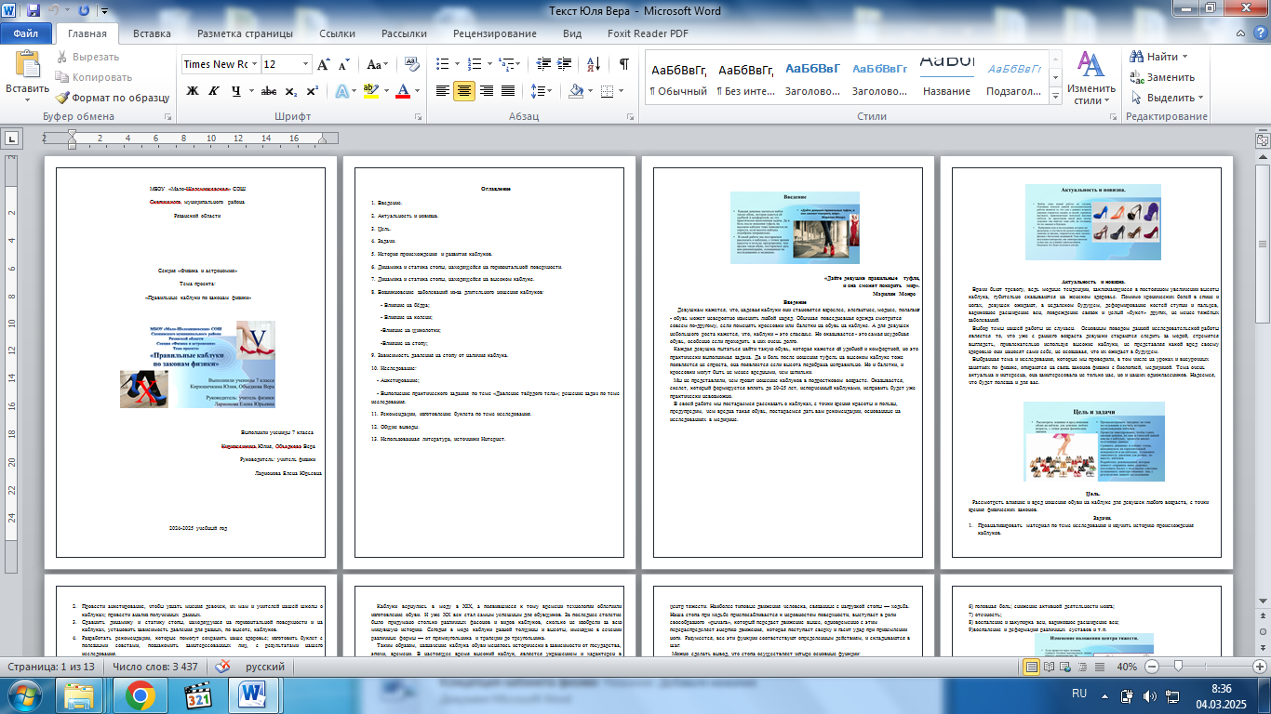
Task: Switch to Разметка страницы tab
Action: 245,33
